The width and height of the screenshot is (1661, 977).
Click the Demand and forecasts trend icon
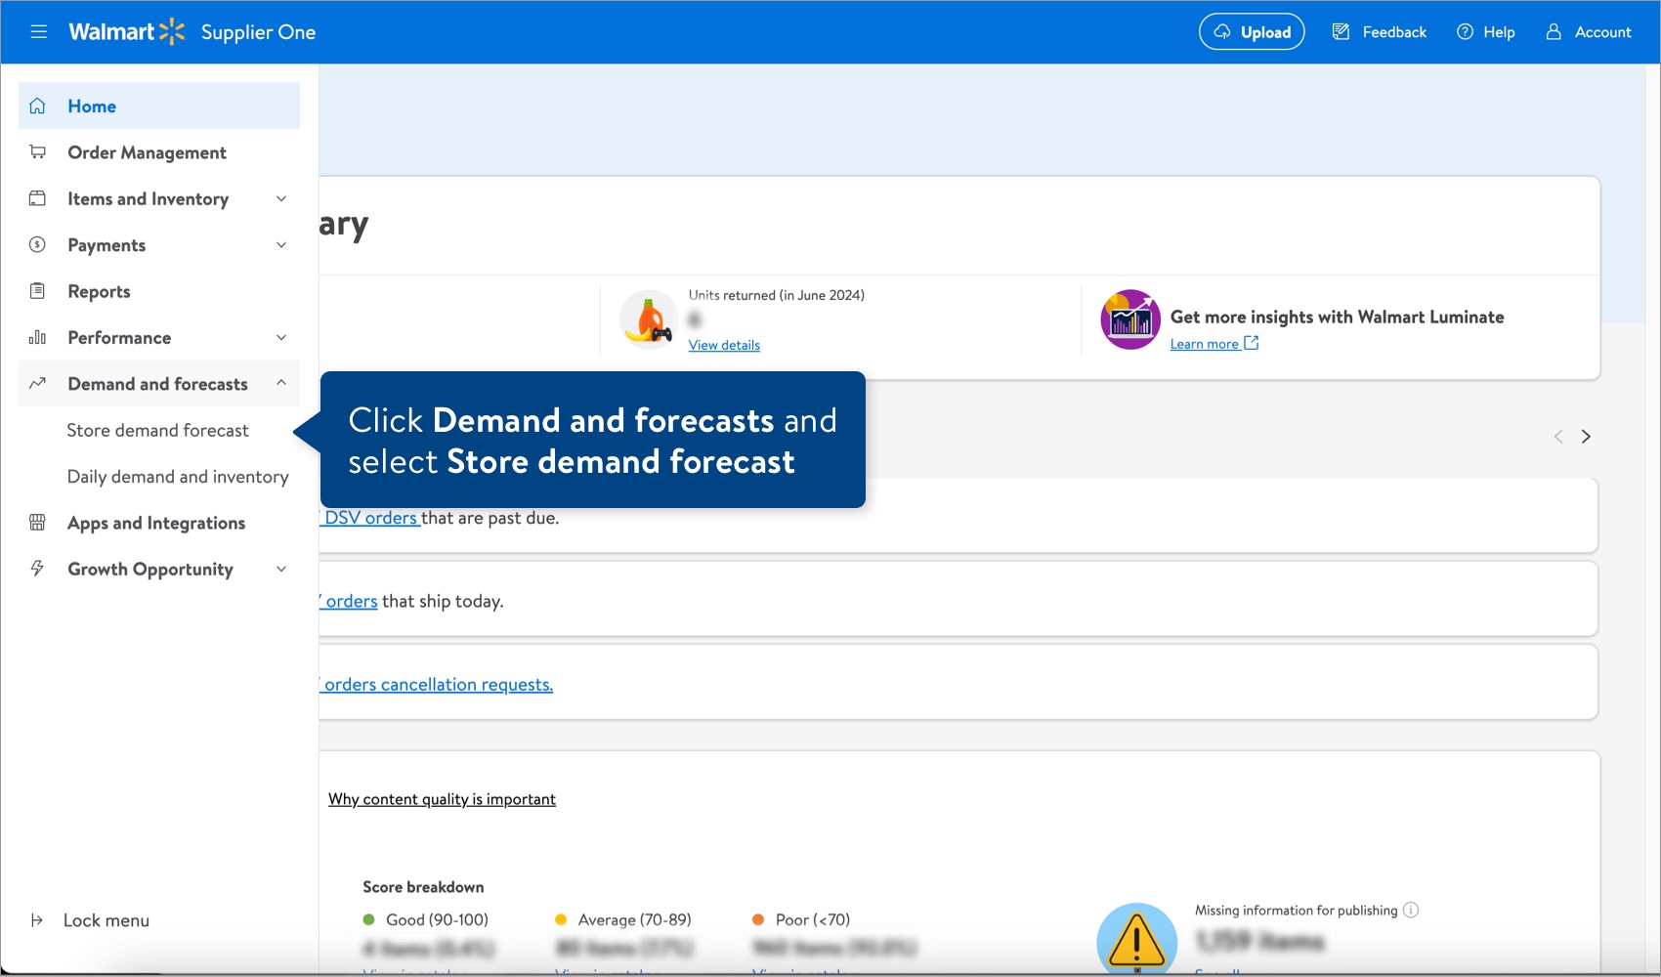[x=37, y=383]
